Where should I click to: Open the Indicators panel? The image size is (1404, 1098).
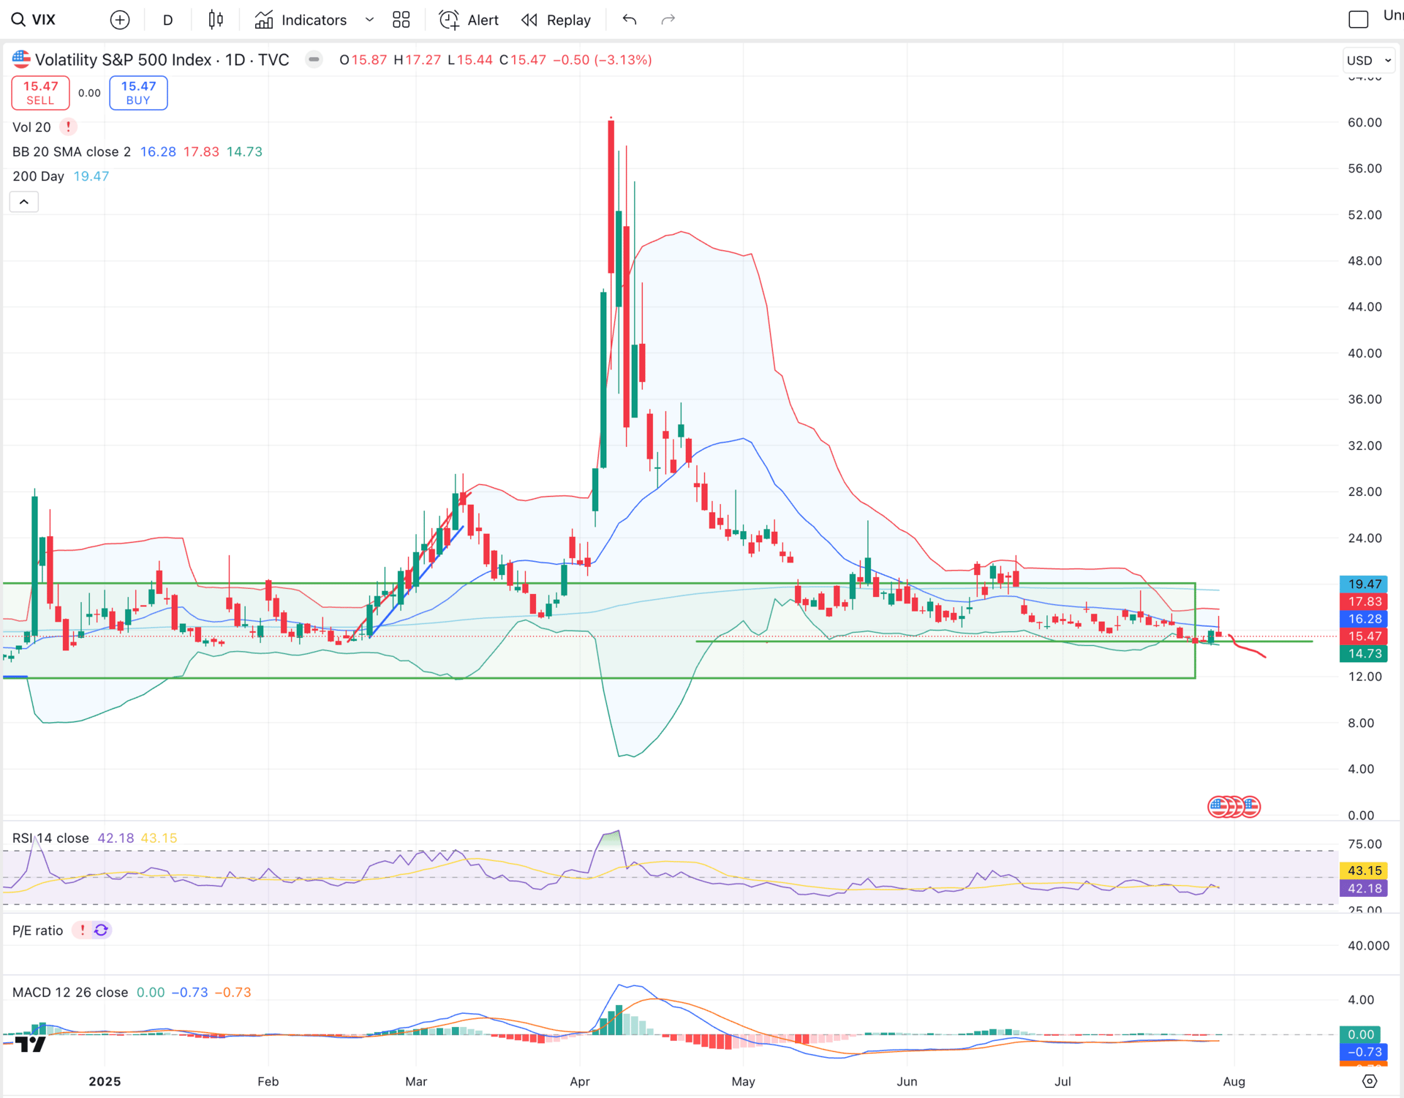pos(301,20)
